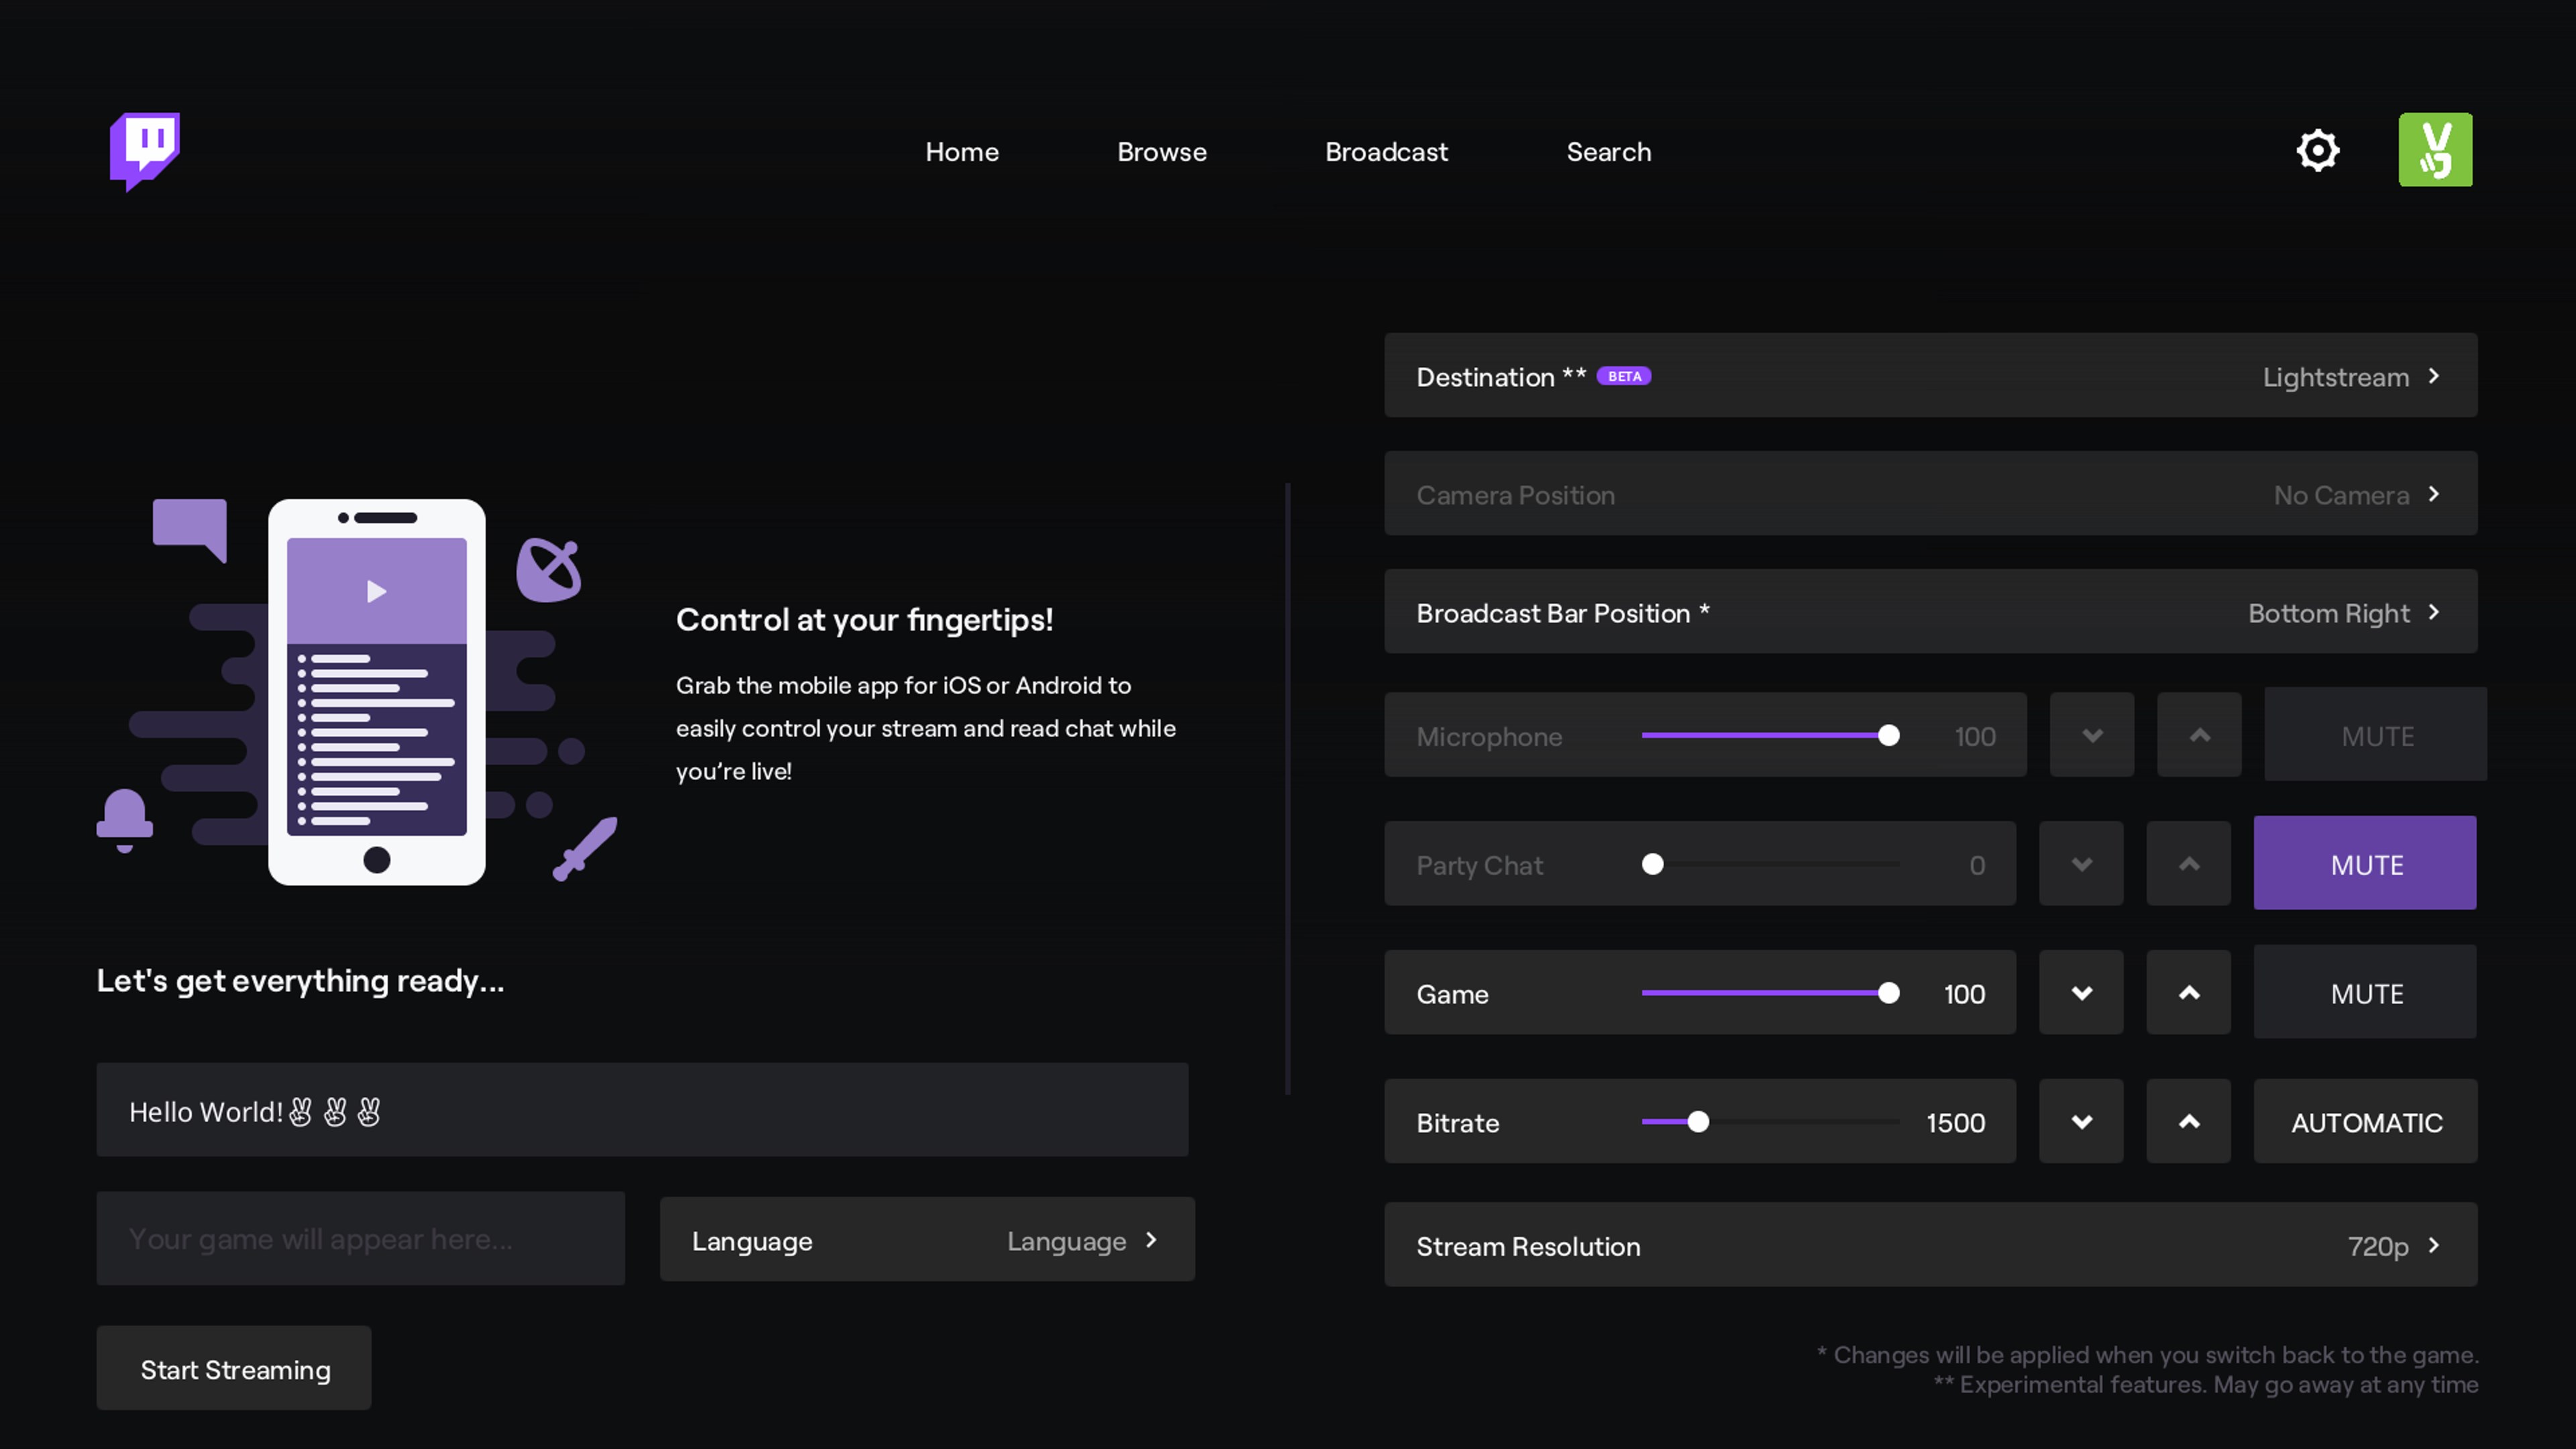
Task: Go to the Browse section
Action: [x=1161, y=152]
